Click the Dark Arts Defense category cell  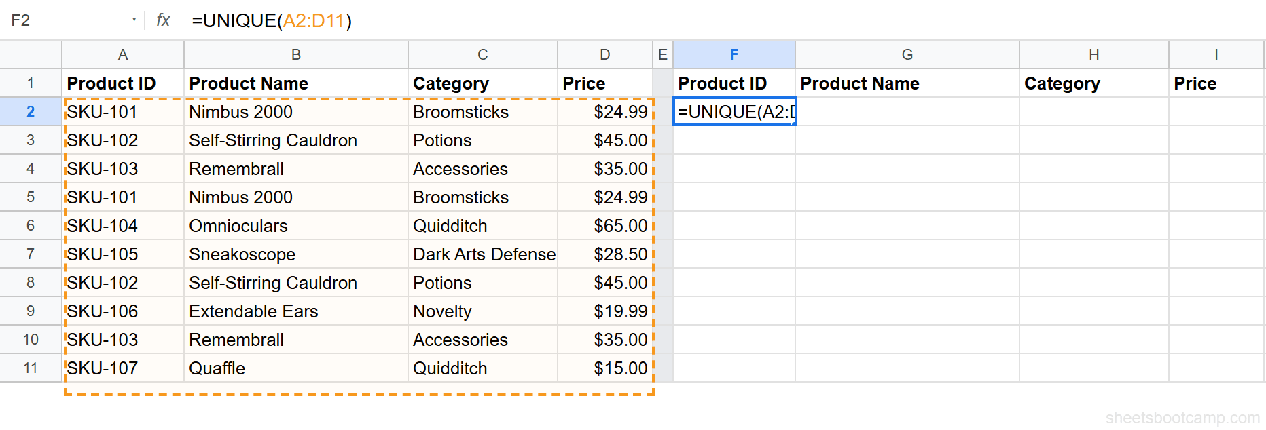tap(484, 254)
